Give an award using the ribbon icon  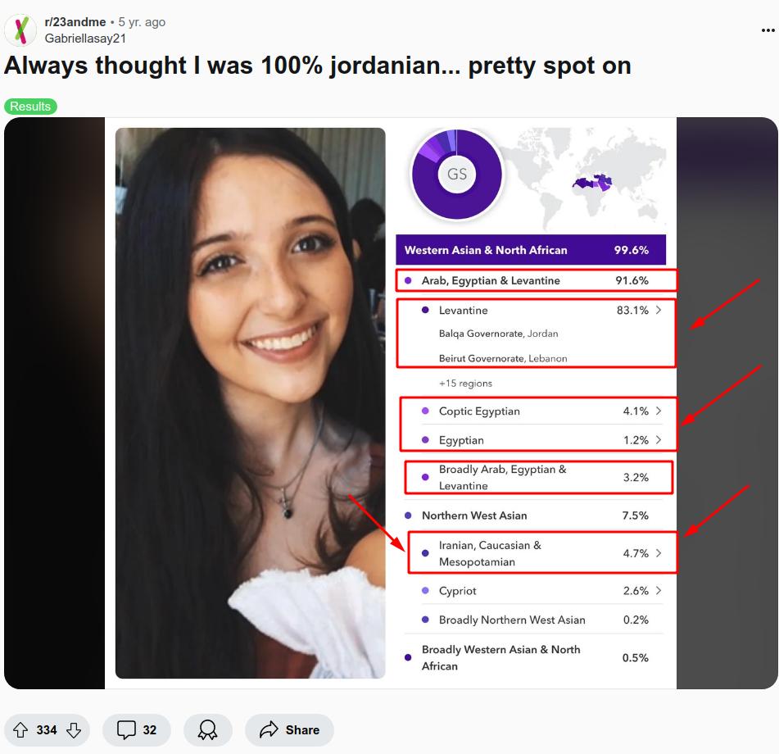pos(208,730)
